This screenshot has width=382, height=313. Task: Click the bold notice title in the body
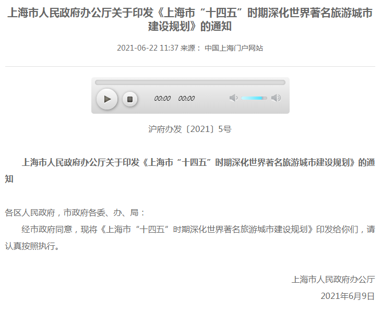click(190, 171)
